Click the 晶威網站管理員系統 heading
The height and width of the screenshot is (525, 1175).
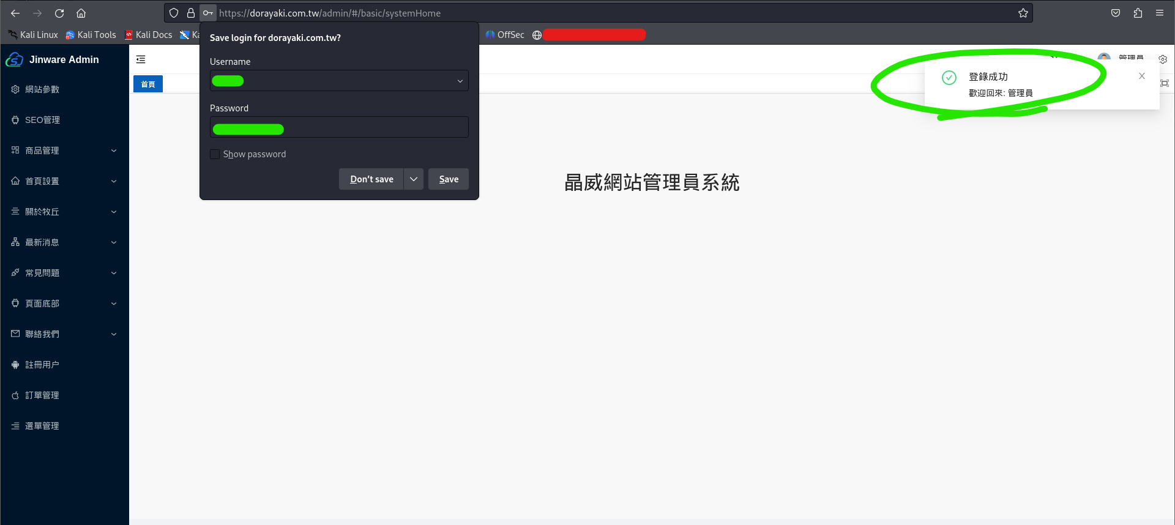click(x=652, y=182)
